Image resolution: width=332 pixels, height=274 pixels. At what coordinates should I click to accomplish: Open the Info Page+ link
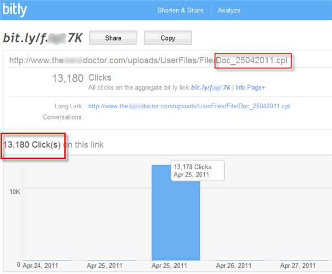[x=250, y=87]
